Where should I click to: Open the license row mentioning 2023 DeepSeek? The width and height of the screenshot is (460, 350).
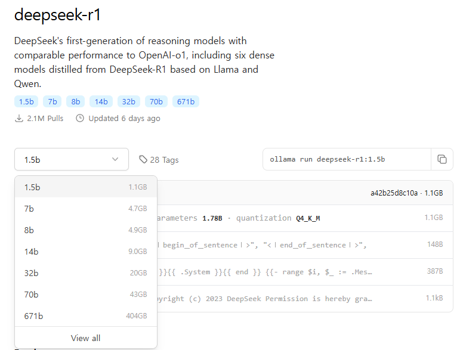point(305,299)
